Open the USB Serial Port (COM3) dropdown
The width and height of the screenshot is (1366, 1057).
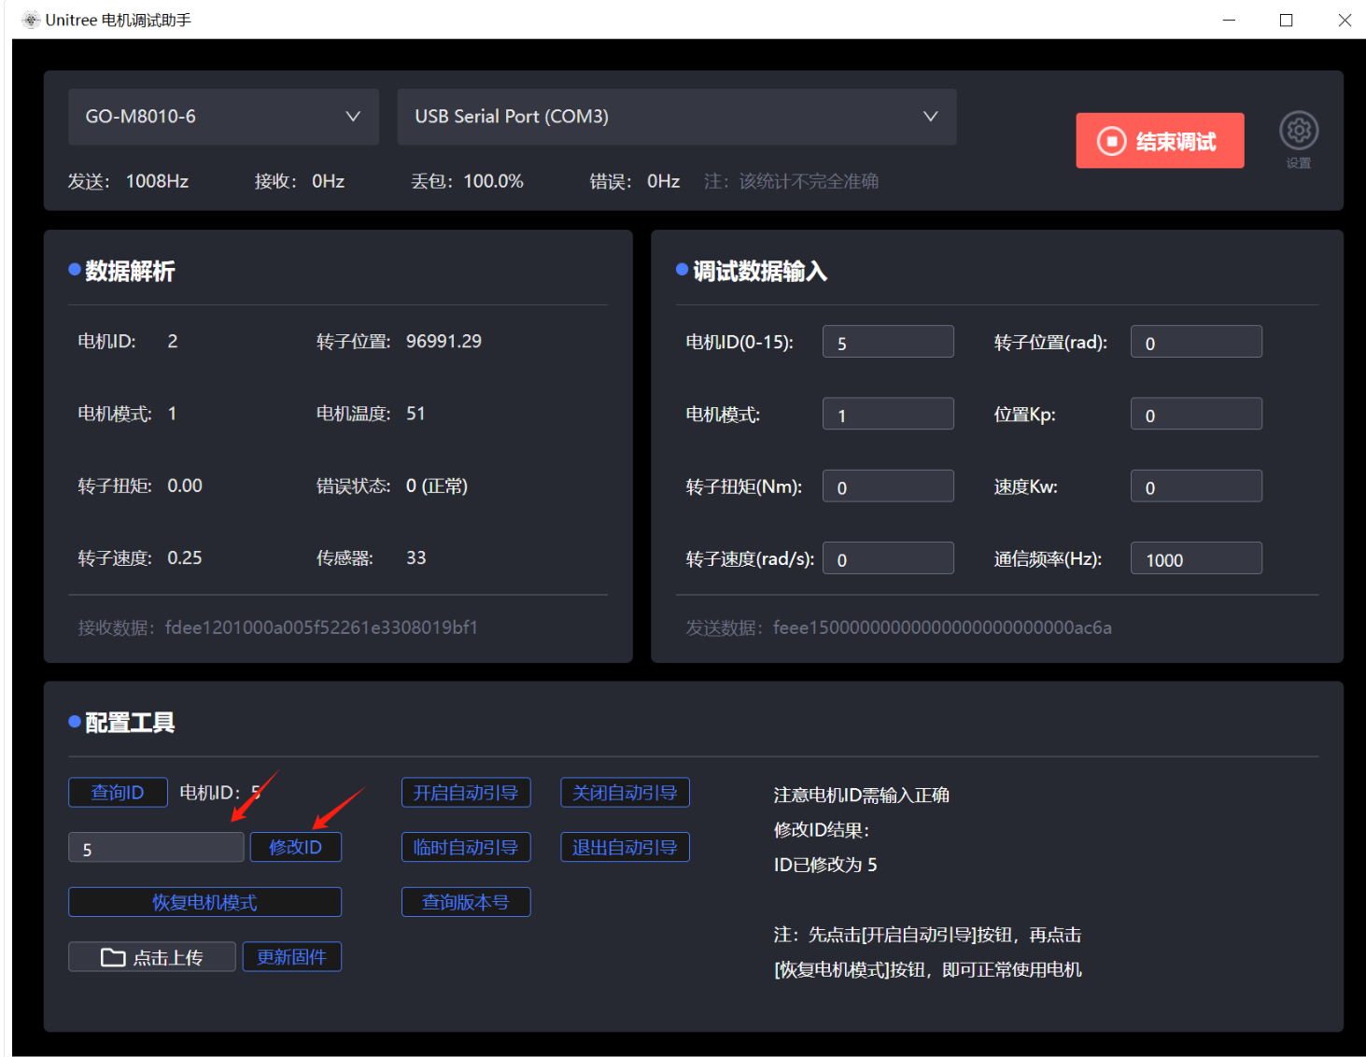click(676, 117)
